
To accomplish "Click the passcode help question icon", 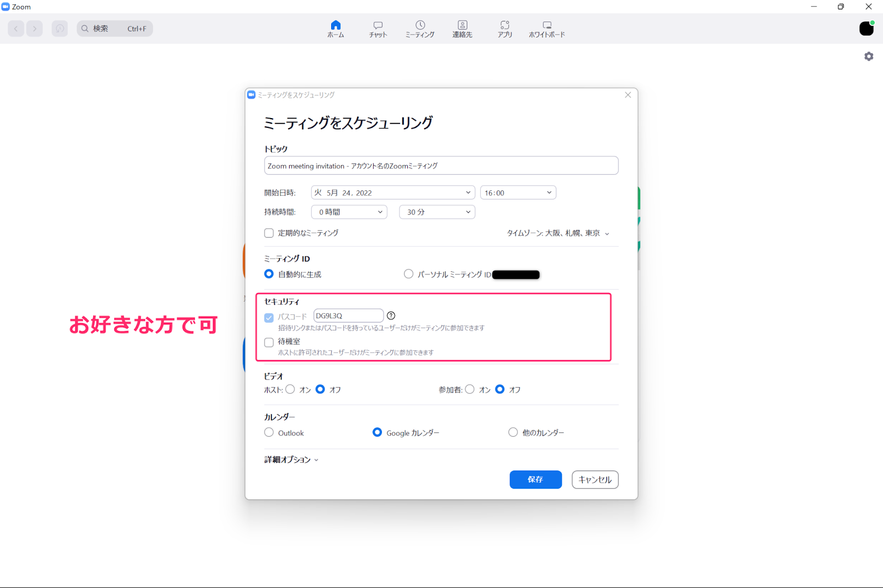I will click(391, 316).
